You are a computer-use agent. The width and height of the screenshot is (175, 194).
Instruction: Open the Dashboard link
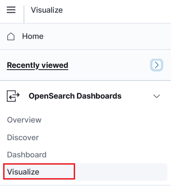[27, 155]
